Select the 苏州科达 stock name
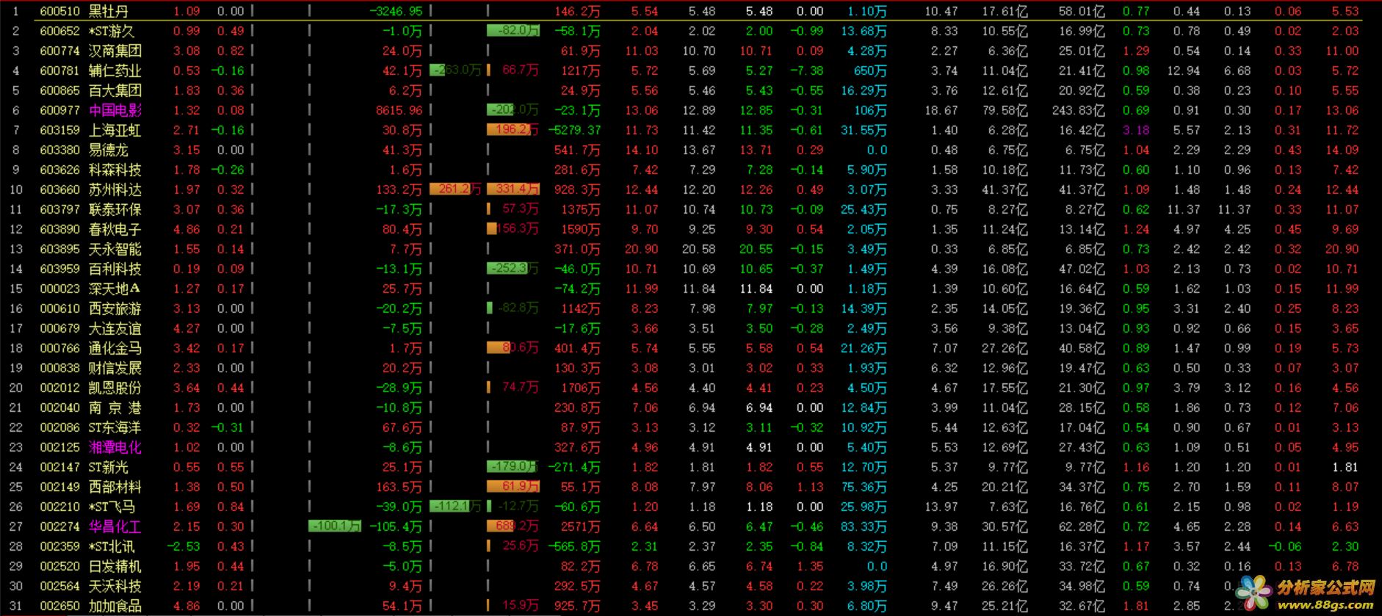 (115, 189)
